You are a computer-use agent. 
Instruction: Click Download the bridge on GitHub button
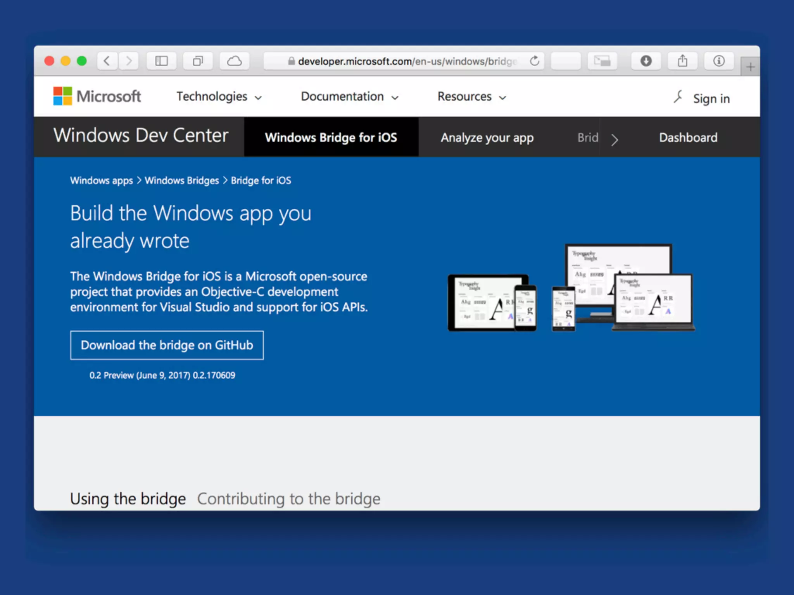tap(167, 345)
